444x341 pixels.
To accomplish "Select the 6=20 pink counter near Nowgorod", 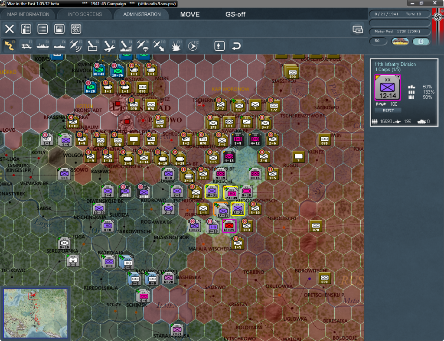I will point(168,279).
